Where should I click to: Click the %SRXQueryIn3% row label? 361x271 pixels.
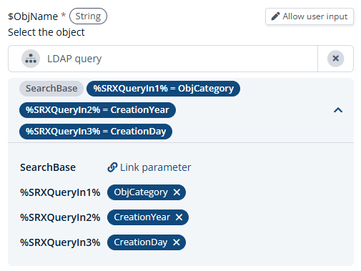[x=60, y=242]
